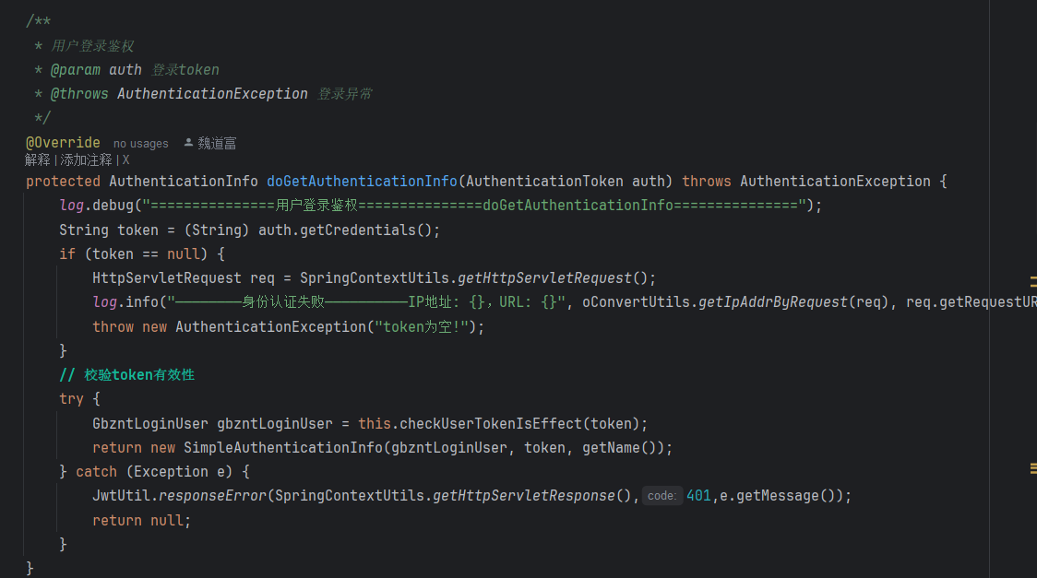Click the lower warning stripe beside catch line
The height and width of the screenshot is (578, 1037).
click(1033, 468)
